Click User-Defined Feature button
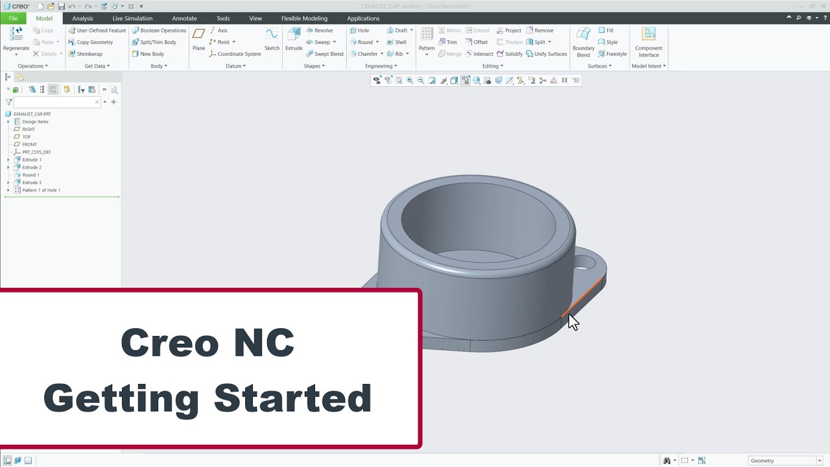The image size is (830, 467). (x=97, y=30)
